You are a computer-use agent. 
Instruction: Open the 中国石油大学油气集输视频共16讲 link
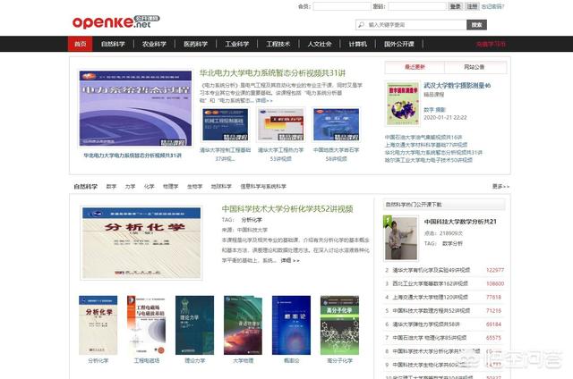(x=423, y=137)
